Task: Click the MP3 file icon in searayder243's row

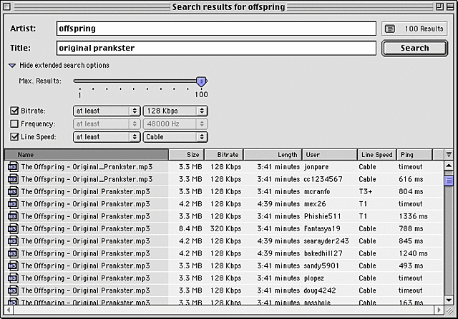Action: point(13,241)
